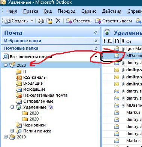Click the Отправленные sent folder icon

click(19, 101)
